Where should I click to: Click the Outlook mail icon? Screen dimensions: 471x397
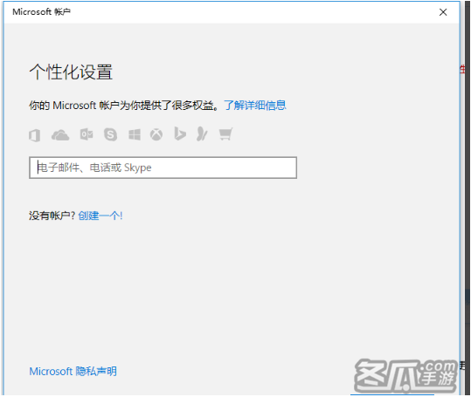[87, 134]
